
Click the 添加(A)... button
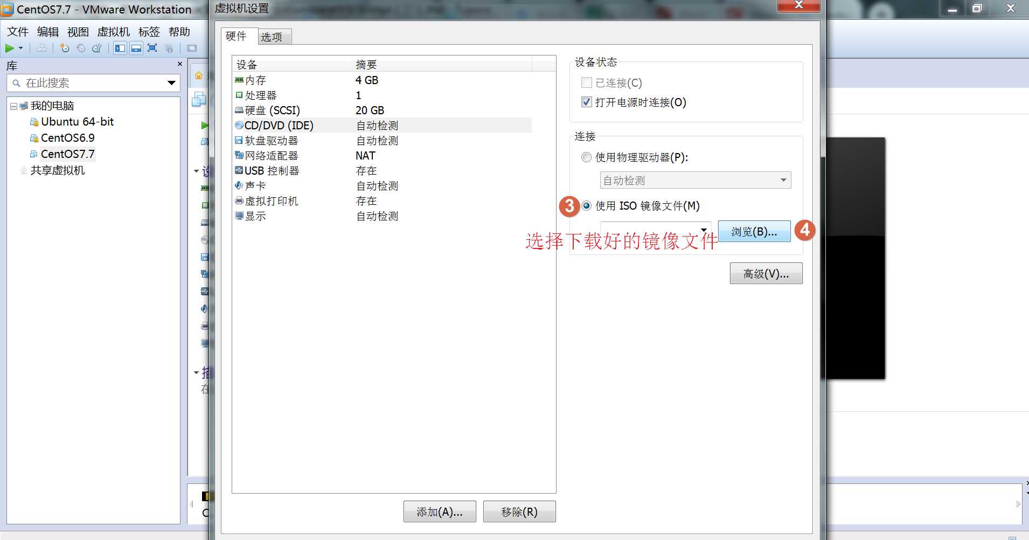tap(440, 511)
